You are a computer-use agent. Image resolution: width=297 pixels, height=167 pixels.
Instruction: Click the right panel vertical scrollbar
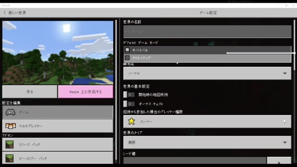pyautogui.click(x=294, y=45)
